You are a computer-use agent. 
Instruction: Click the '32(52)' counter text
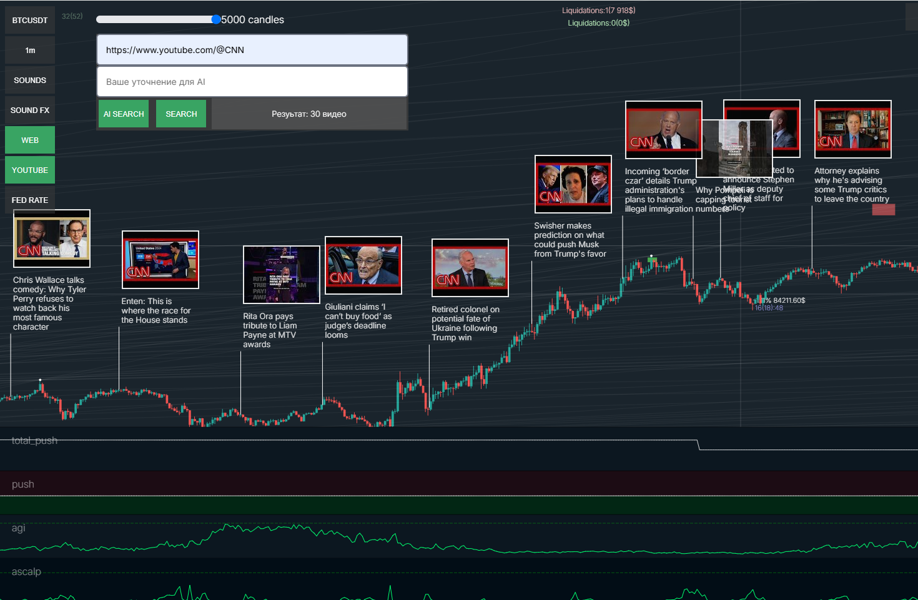(x=72, y=16)
